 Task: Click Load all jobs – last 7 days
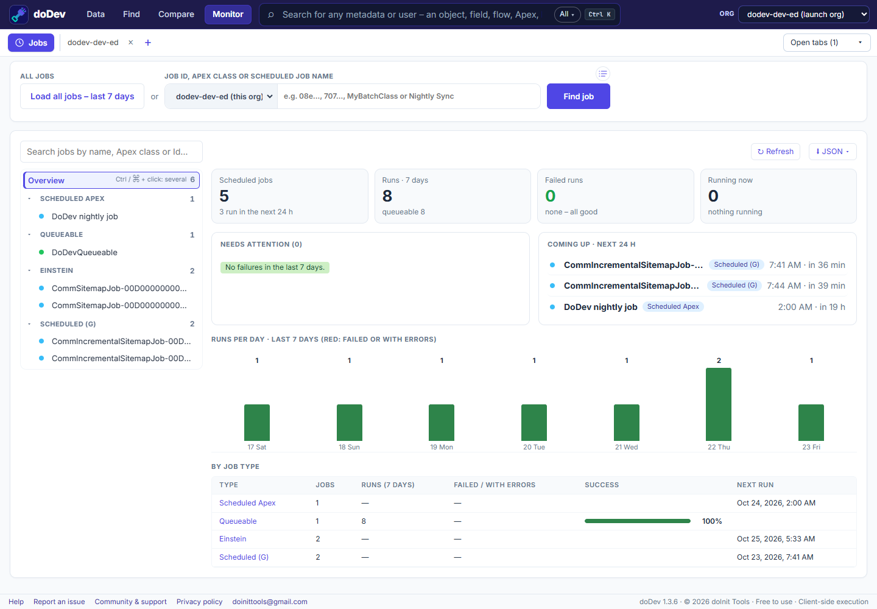82,96
